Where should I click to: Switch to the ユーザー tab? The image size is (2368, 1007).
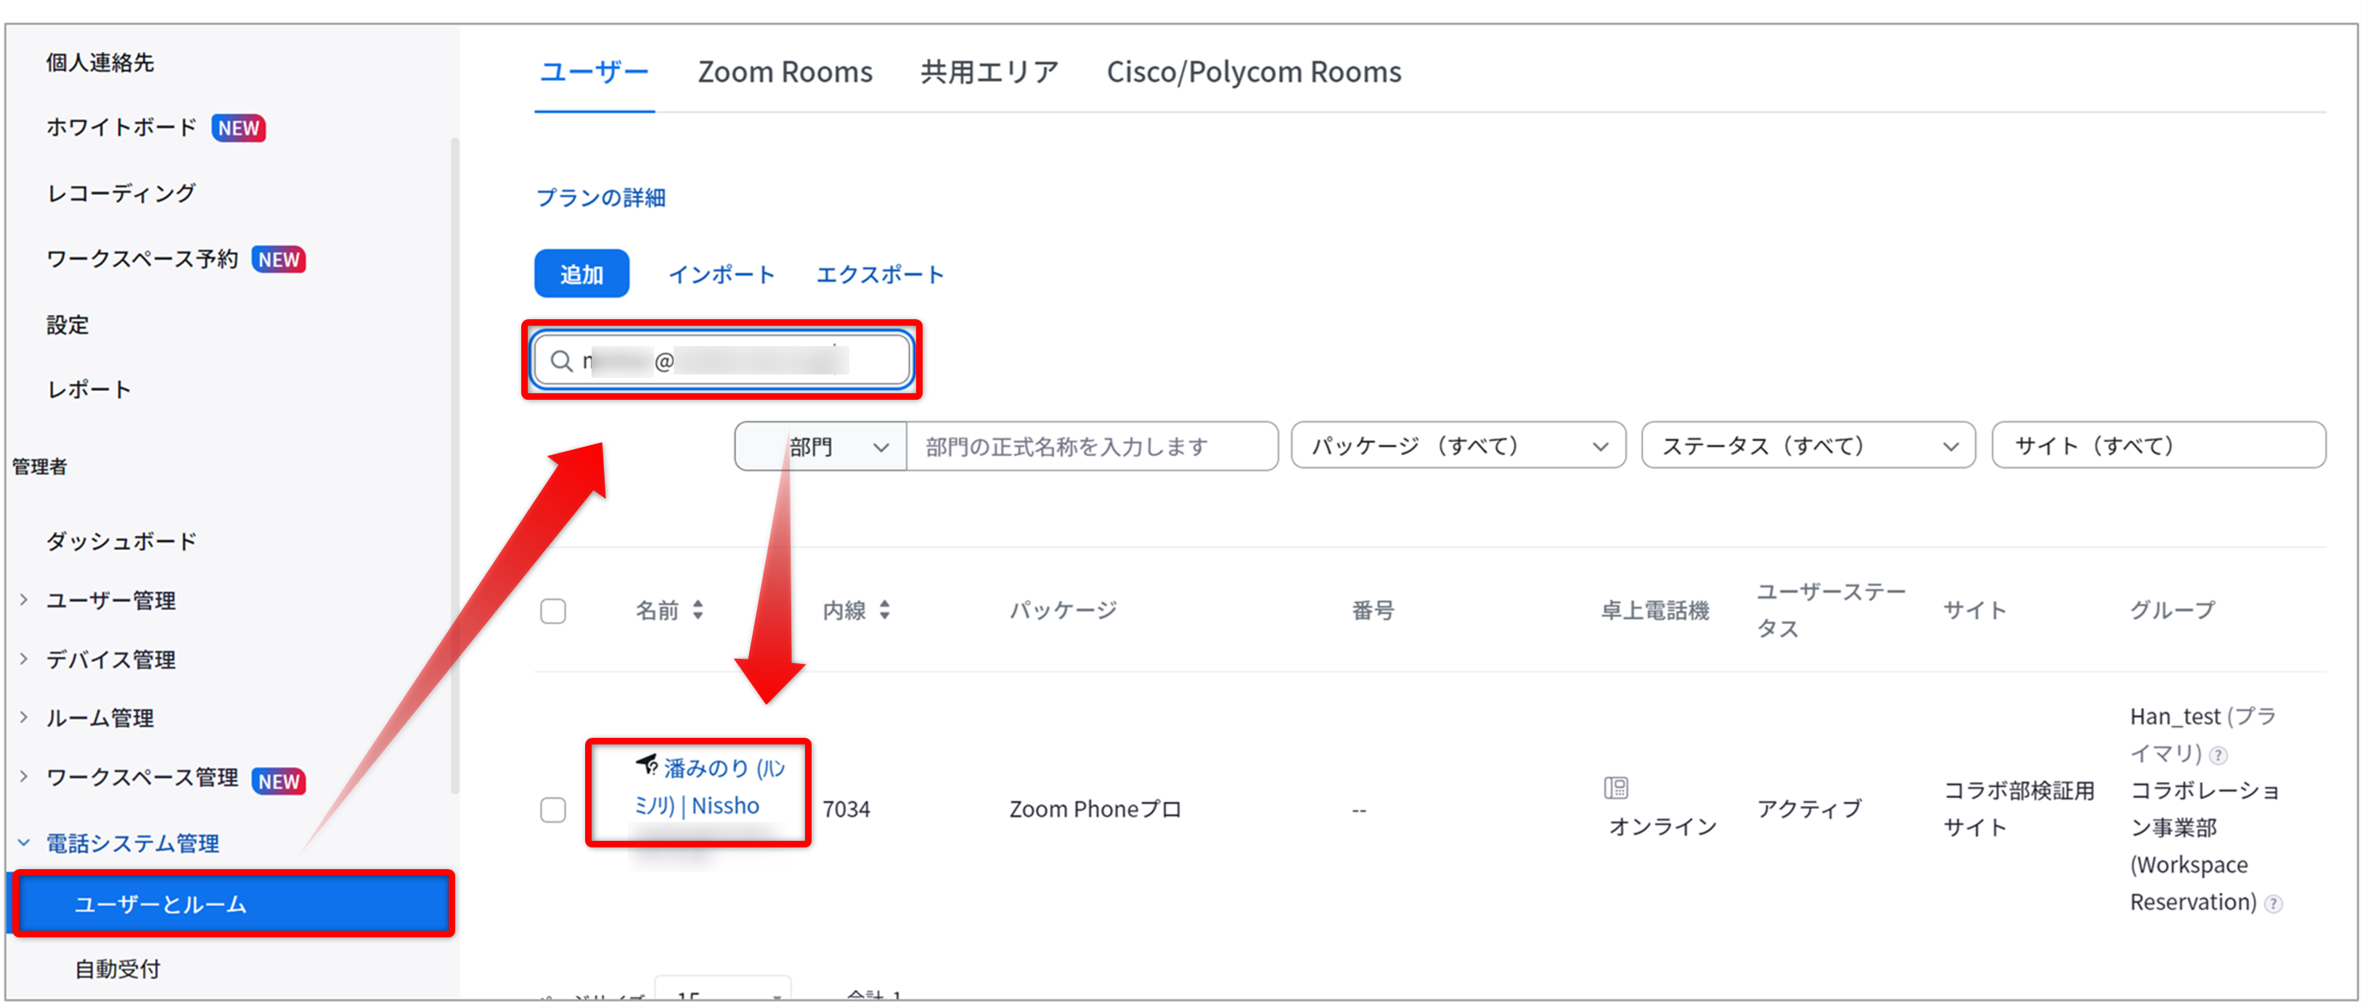pos(594,72)
